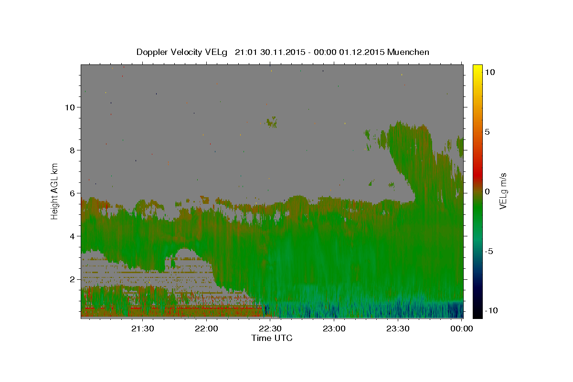Click the colorbar value -5
573x382 pixels.
489,251
